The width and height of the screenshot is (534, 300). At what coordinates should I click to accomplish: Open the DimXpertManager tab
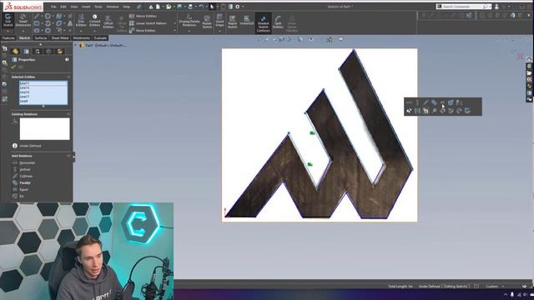coord(48,52)
